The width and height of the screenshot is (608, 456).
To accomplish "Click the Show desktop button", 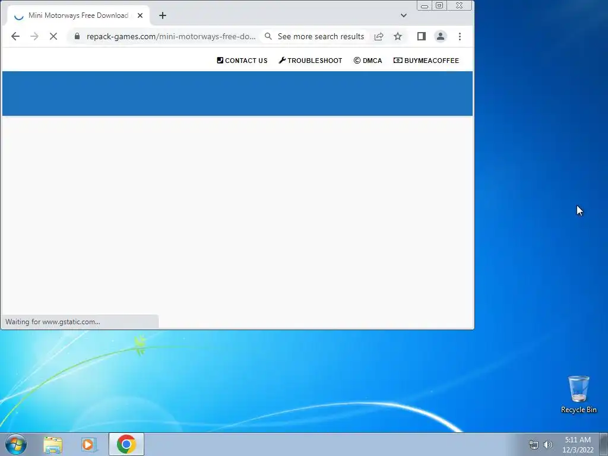I will click(604, 444).
